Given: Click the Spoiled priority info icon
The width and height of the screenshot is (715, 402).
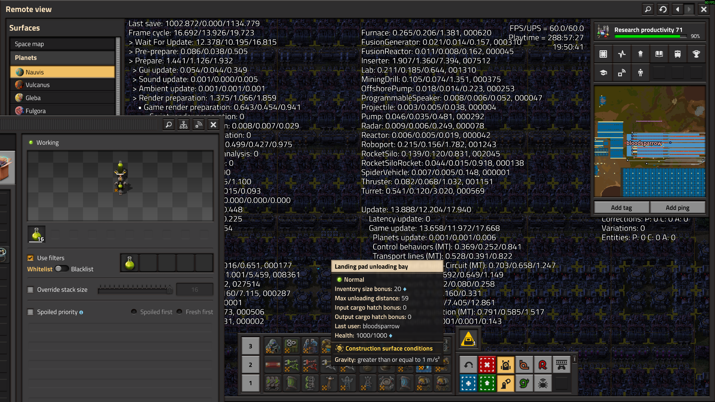Looking at the screenshot, I should coord(81,313).
